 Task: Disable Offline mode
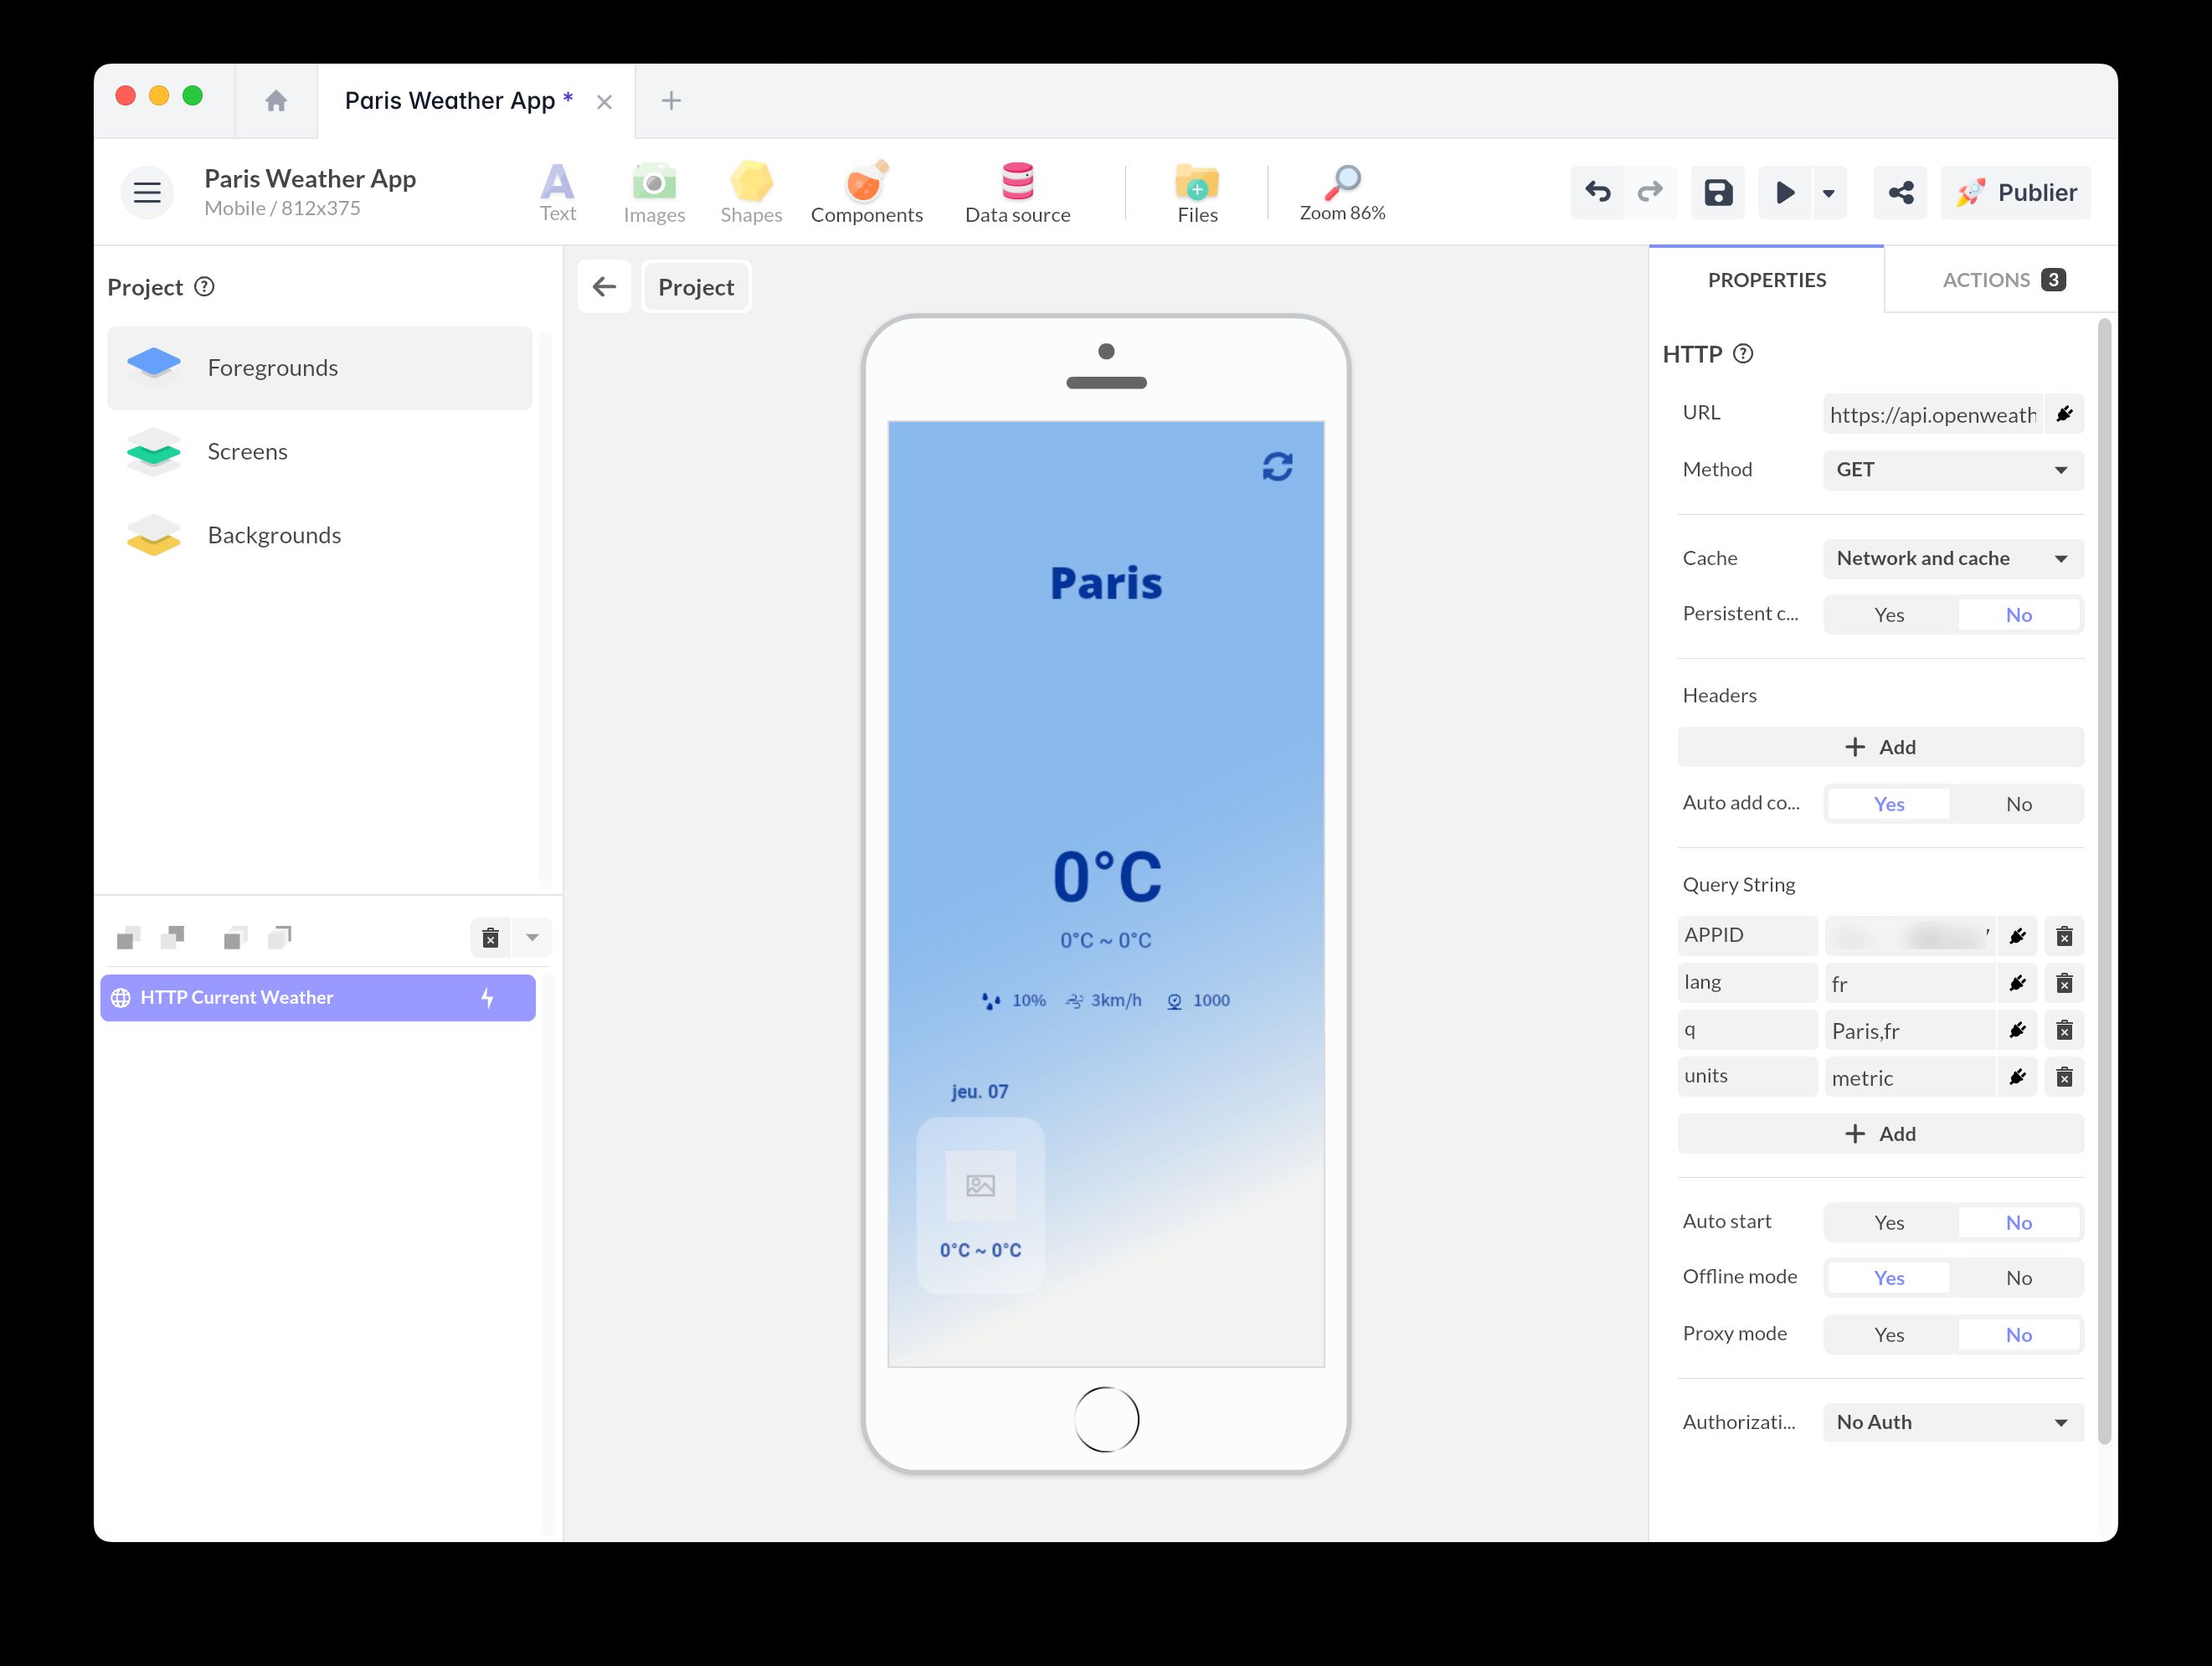pyautogui.click(x=2019, y=1277)
